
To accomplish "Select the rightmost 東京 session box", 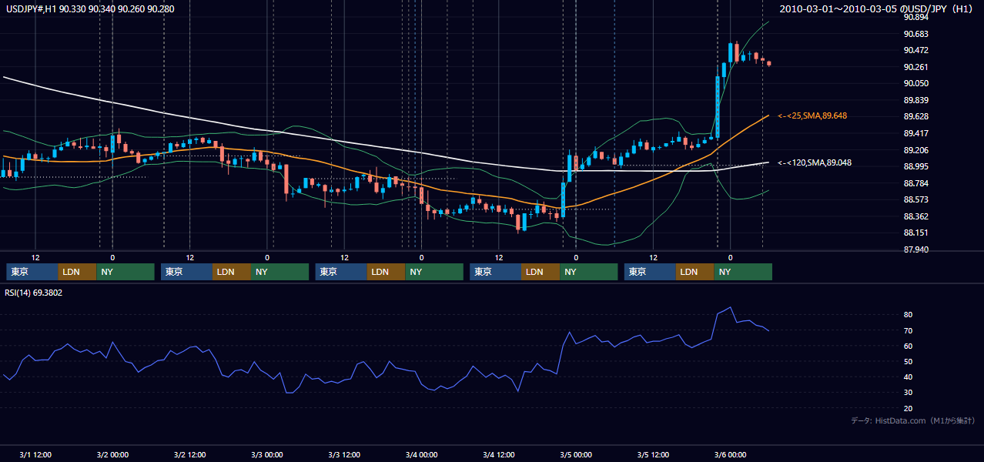I will coord(651,272).
